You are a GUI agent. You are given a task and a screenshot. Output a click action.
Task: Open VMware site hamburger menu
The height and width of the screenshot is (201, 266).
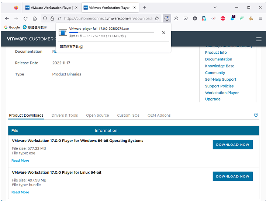pyautogui.click(x=259, y=39)
